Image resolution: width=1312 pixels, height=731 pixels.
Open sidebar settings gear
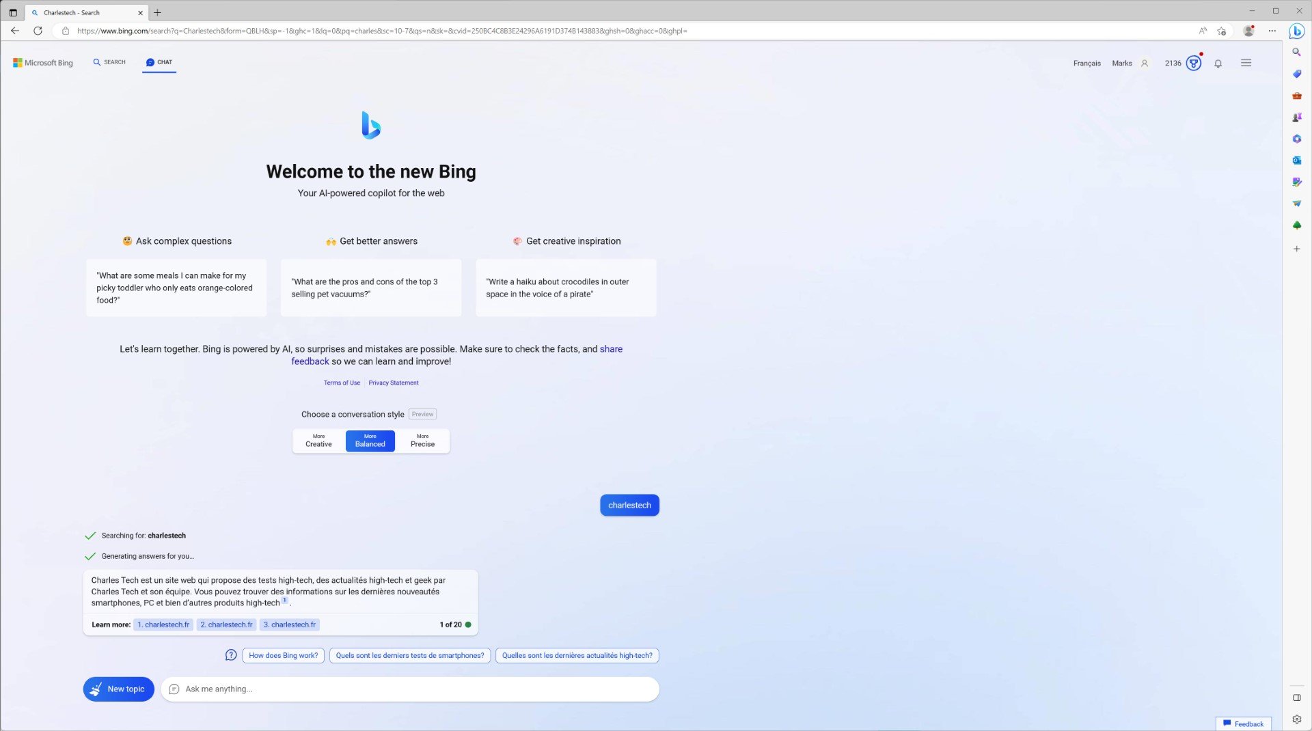tap(1296, 719)
